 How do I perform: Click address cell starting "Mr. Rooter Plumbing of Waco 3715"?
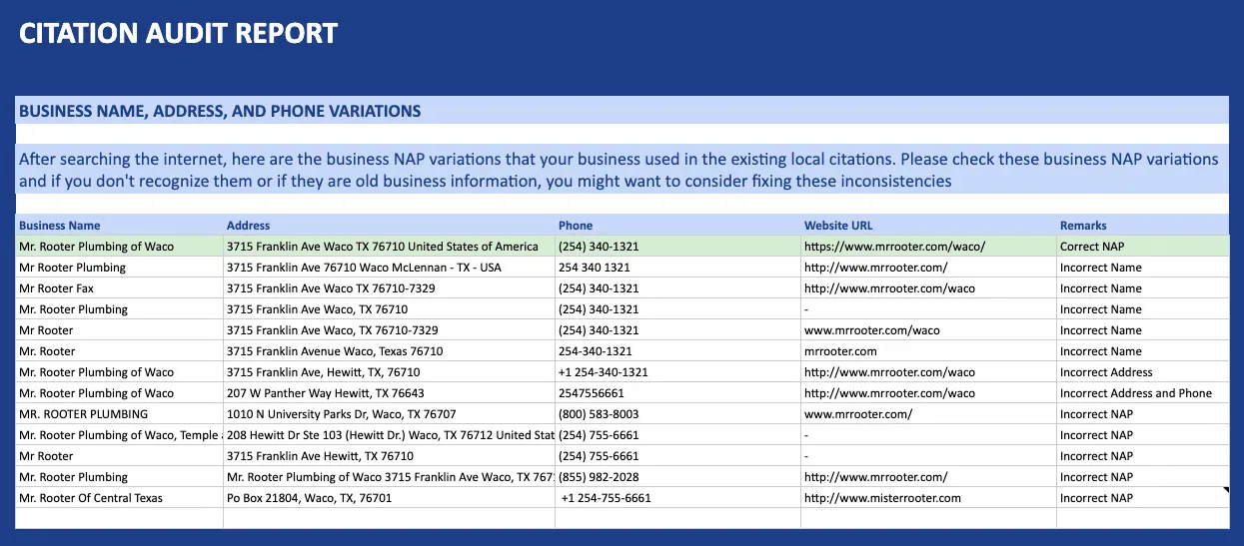(x=391, y=477)
